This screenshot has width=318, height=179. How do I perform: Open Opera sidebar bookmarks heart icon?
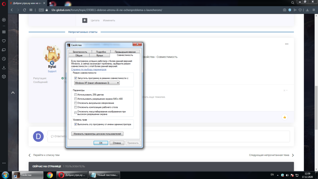coord(4,41)
